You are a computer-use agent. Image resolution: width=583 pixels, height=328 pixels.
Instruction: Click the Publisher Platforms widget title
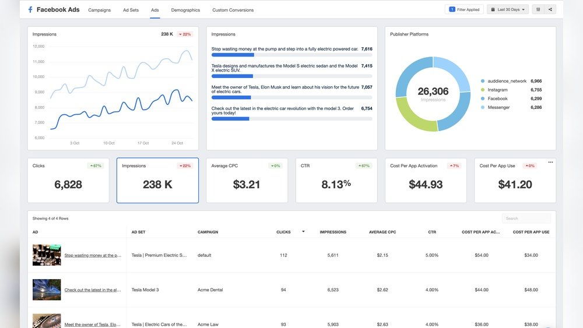click(x=409, y=34)
